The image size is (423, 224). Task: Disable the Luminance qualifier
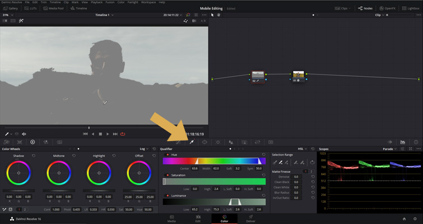(168, 195)
